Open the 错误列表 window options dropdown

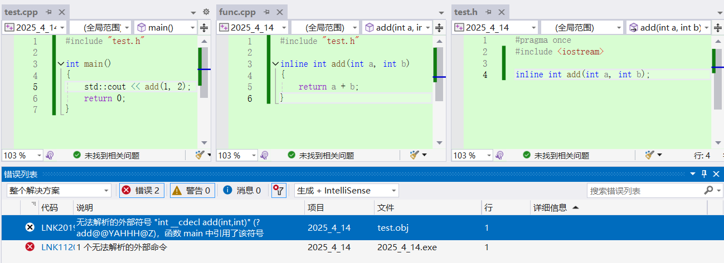pos(693,174)
